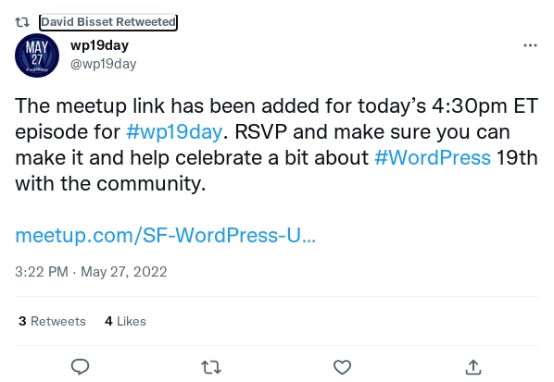Like the tweet with the heart icon

[343, 367]
